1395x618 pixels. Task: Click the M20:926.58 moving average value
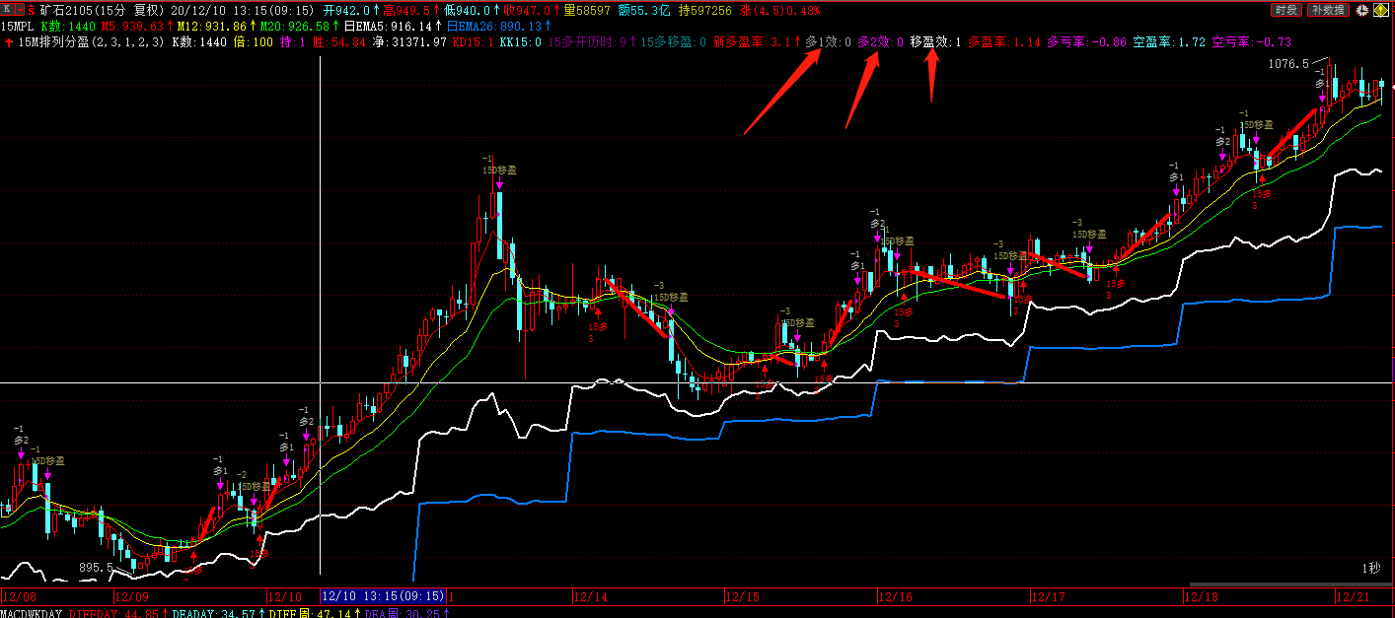294,26
